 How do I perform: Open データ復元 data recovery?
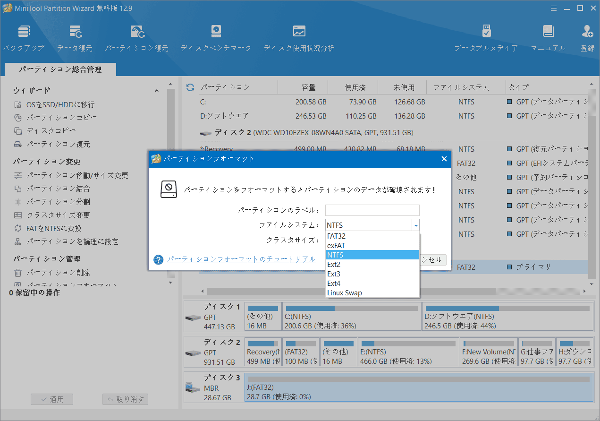tap(75, 38)
